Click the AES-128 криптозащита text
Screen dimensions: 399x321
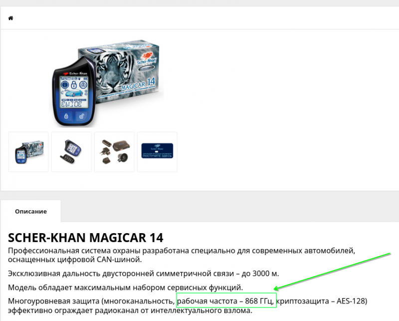pos(322,301)
